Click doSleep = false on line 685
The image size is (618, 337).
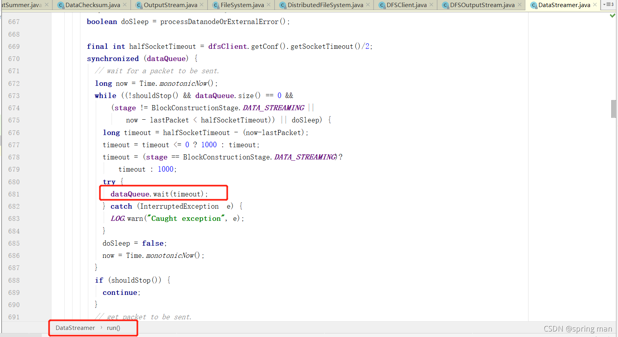point(134,243)
